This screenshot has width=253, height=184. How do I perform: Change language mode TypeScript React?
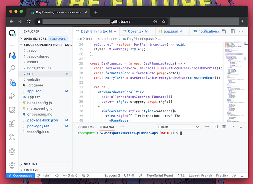click(x=160, y=176)
